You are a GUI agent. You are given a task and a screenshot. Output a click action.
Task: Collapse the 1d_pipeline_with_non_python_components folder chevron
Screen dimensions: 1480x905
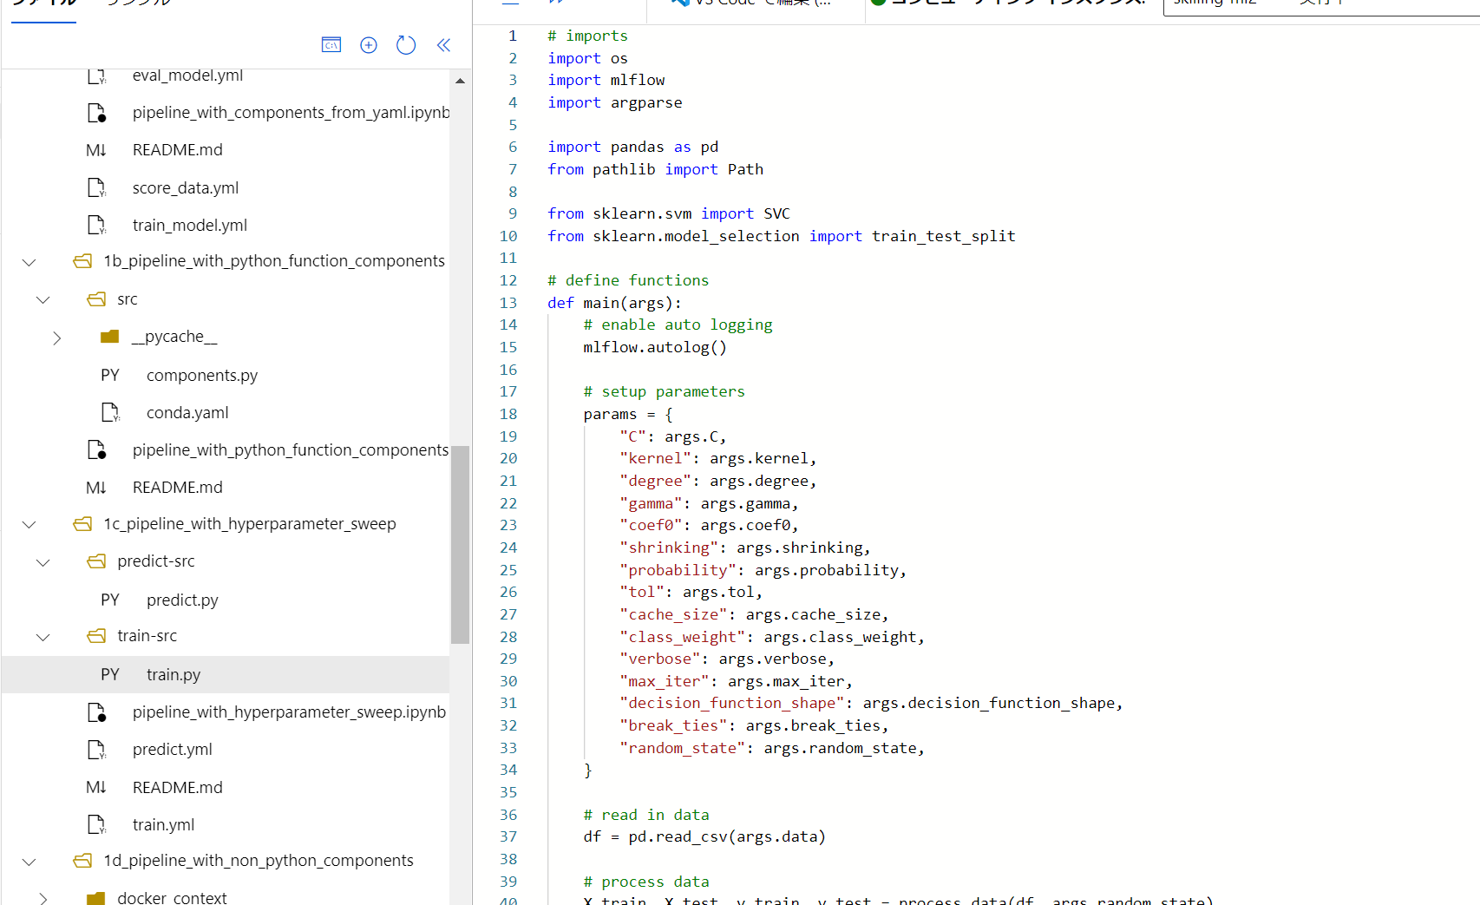29,862
